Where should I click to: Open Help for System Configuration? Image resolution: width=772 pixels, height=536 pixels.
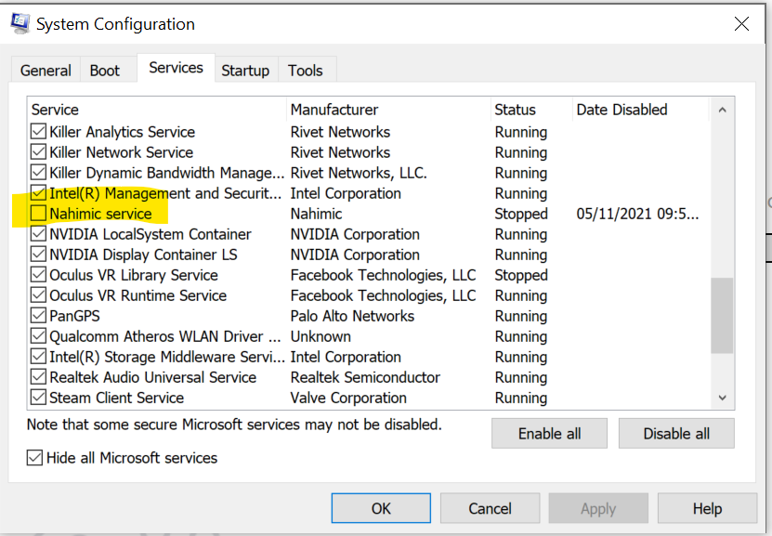click(x=708, y=508)
